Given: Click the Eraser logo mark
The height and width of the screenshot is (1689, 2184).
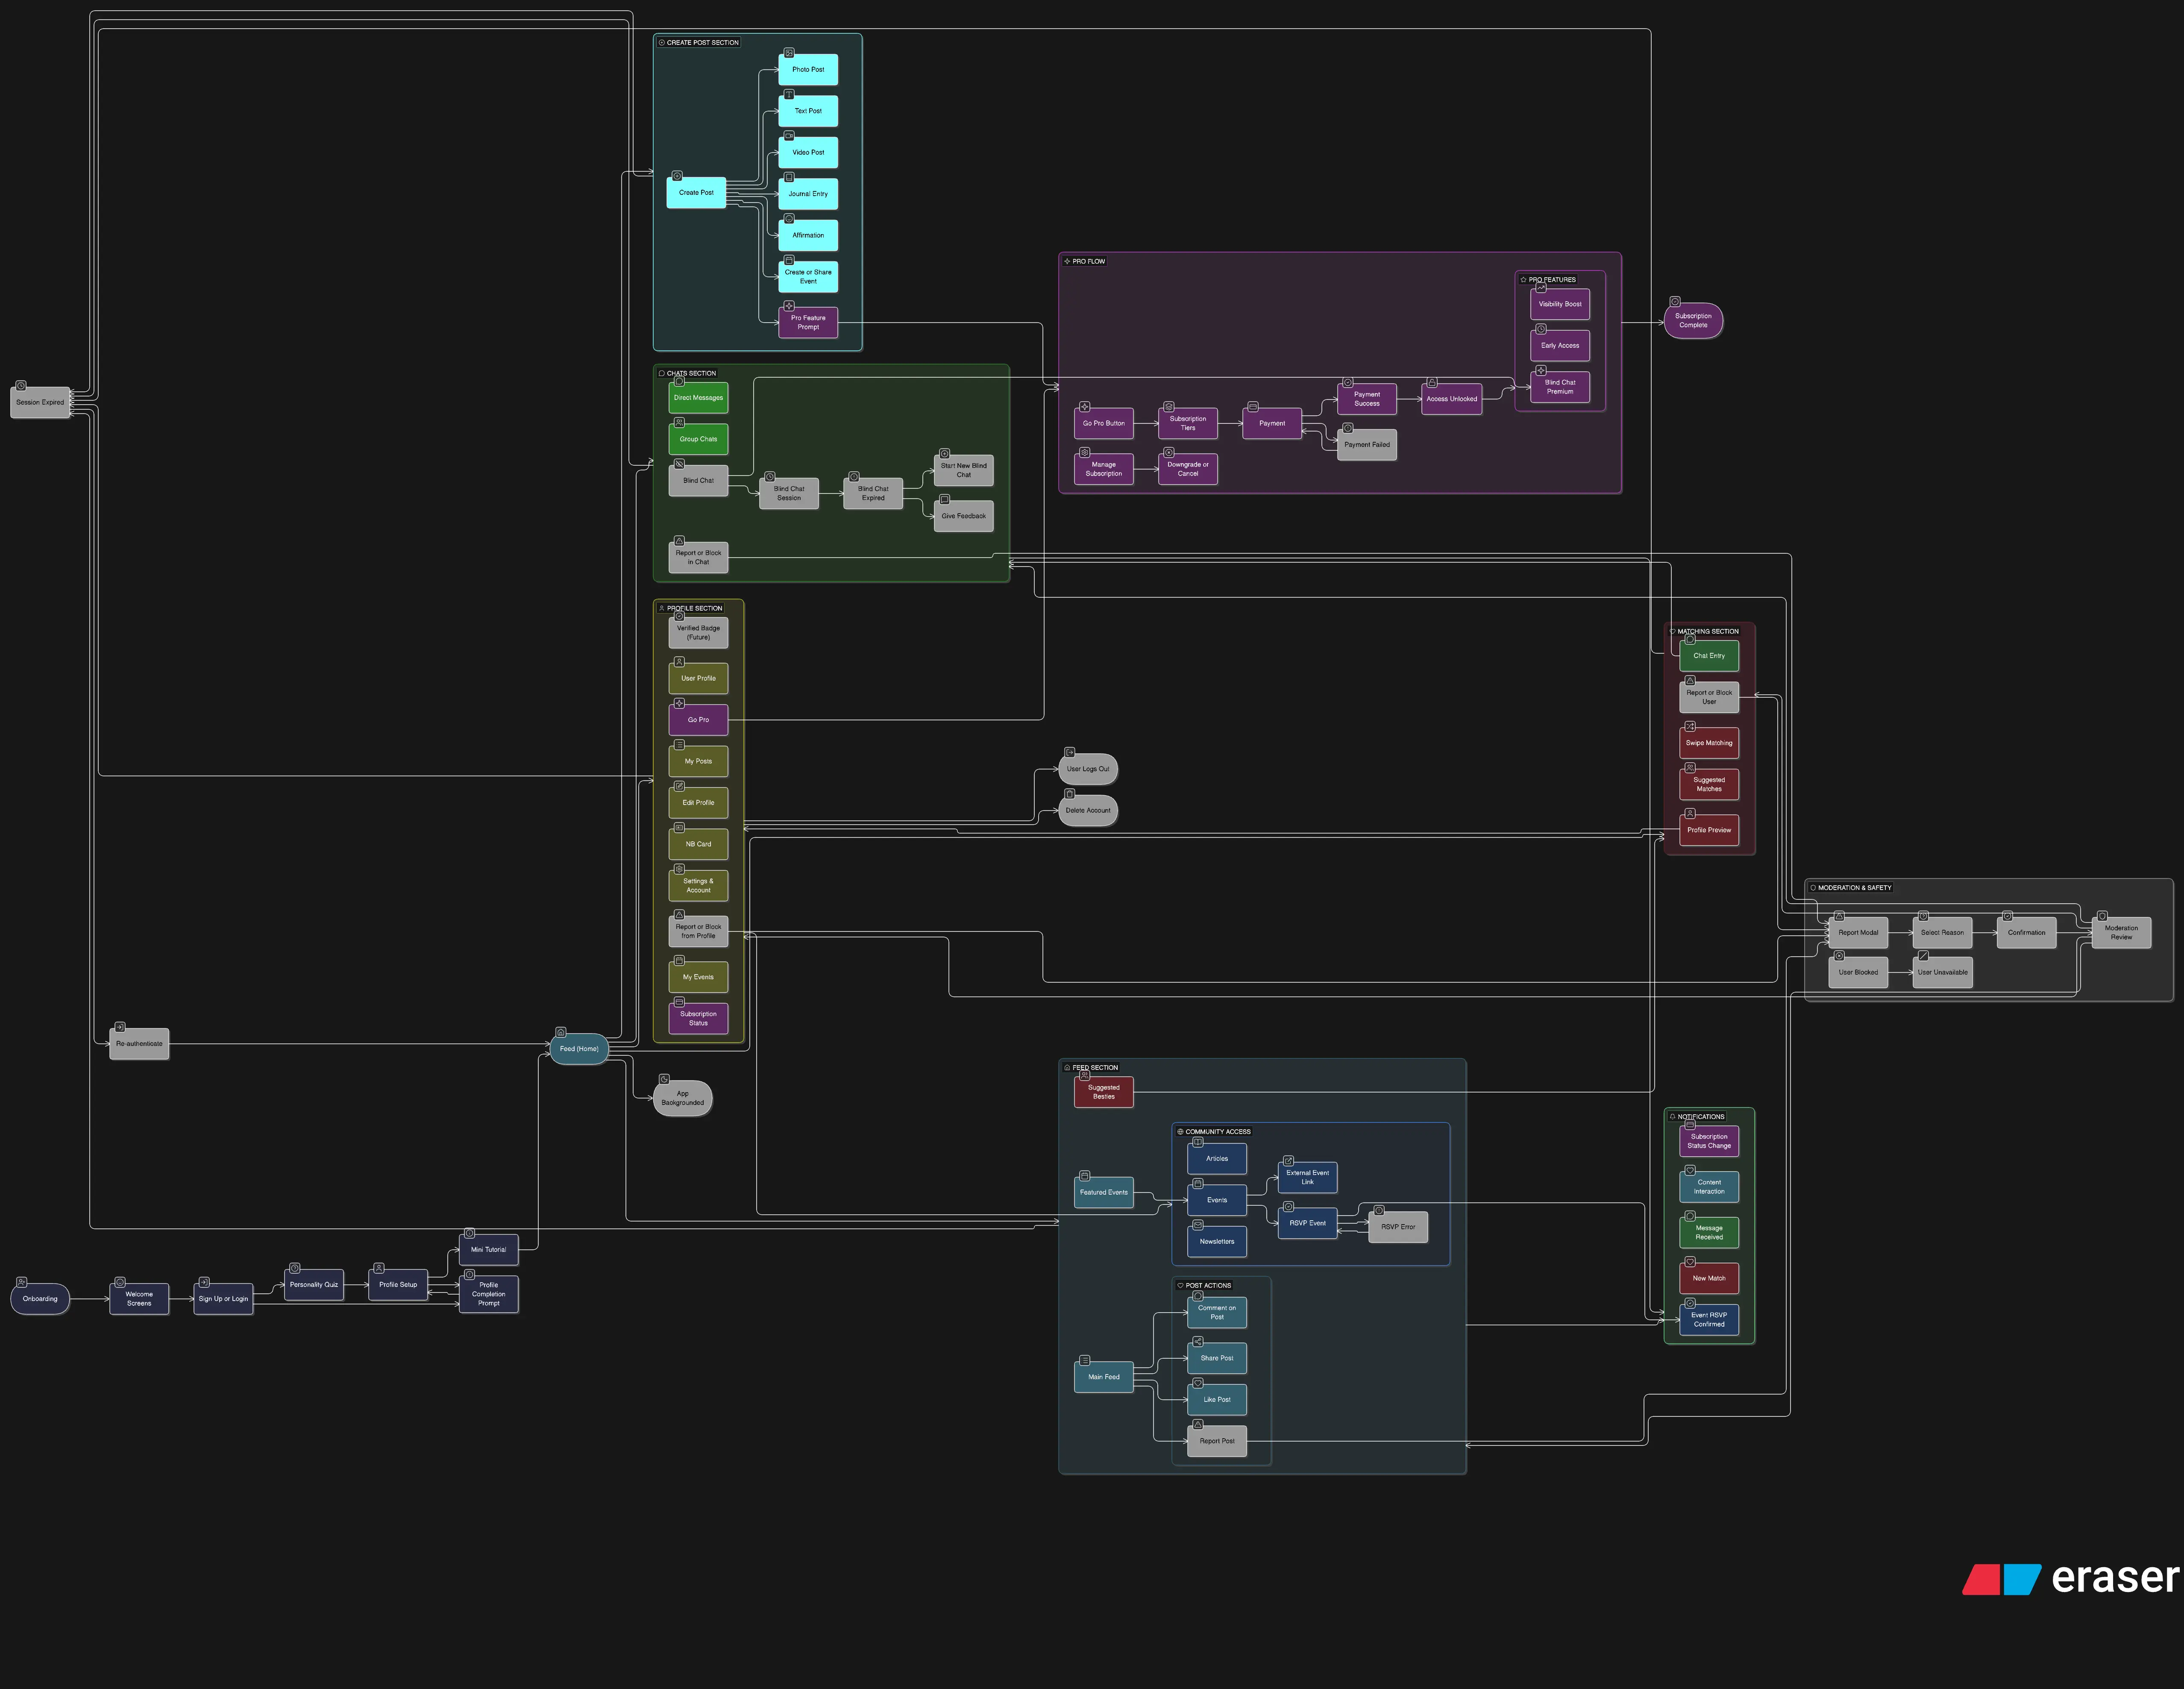Looking at the screenshot, I should 2001,1579.
